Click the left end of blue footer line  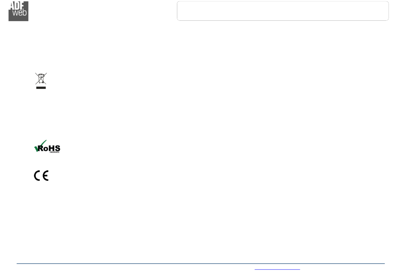point(18,263)
